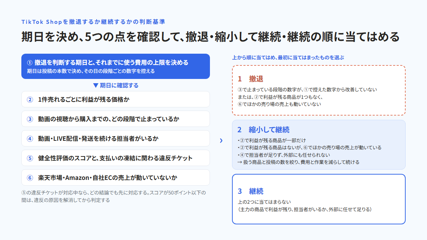This screenshot has height=240, width=427.
Task: Click the footnote starting '⑤の違反チケットが対応中なら'
Action: (x=114, y=196)
